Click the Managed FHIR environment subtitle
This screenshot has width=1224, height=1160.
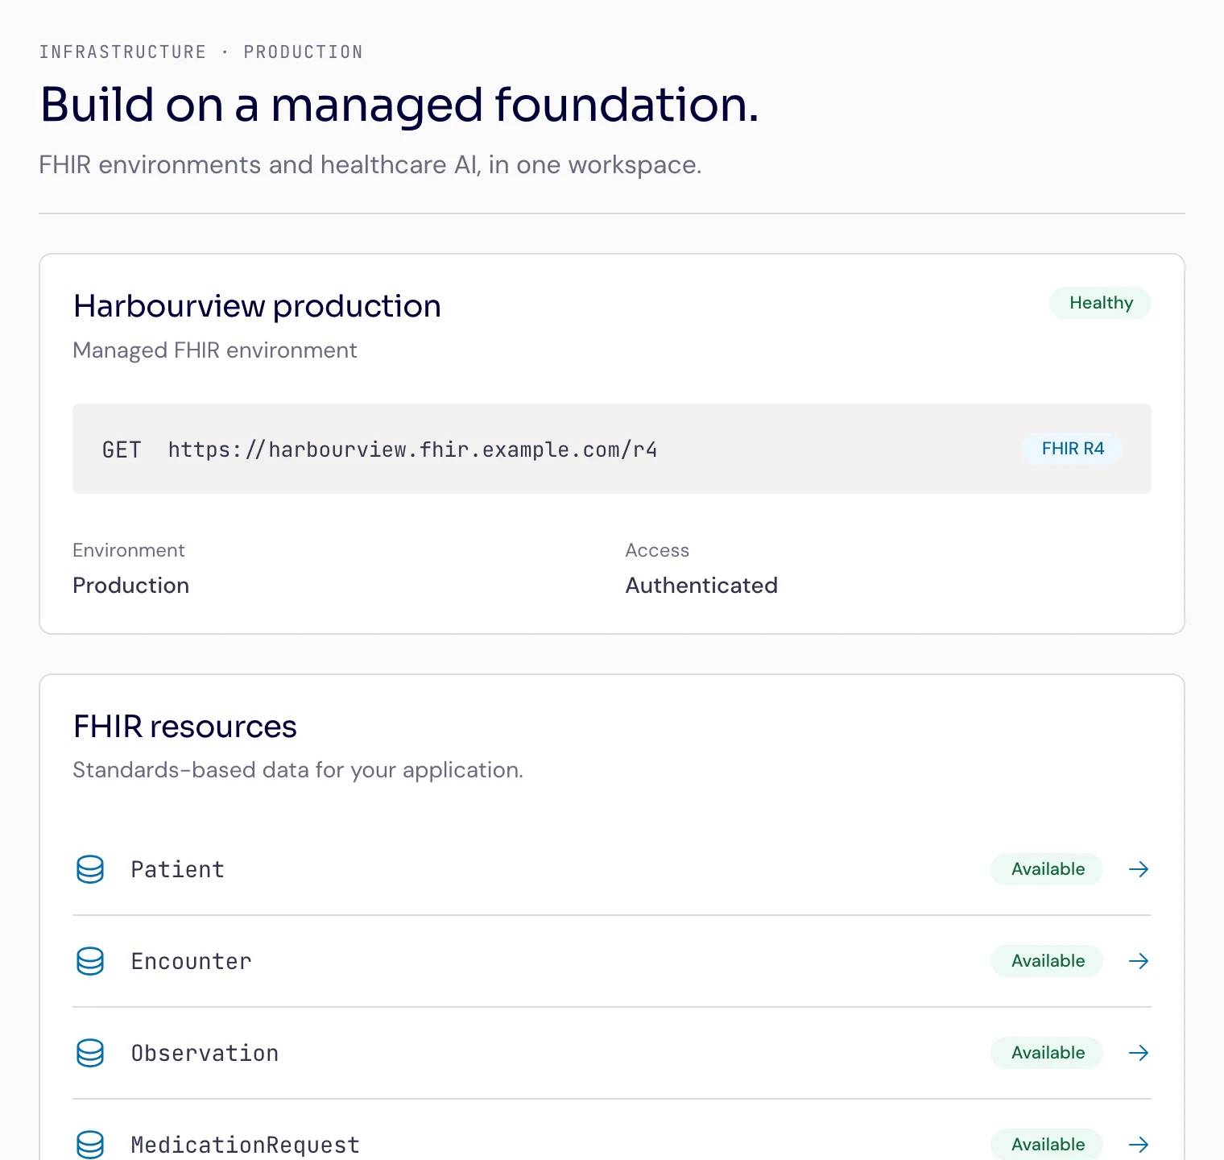(x=215, y=350)
